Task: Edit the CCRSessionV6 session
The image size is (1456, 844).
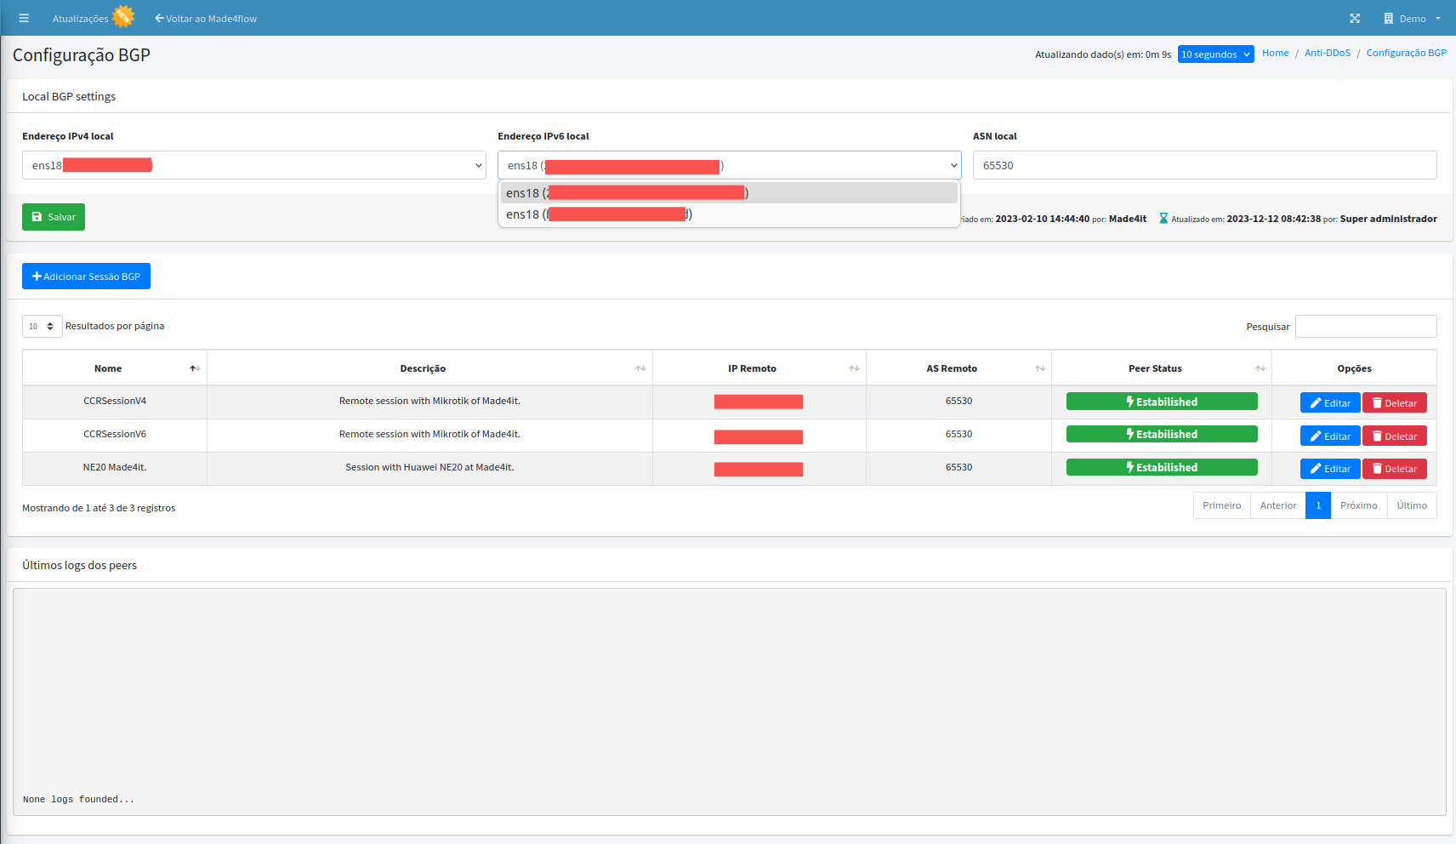Action: 1330,436
